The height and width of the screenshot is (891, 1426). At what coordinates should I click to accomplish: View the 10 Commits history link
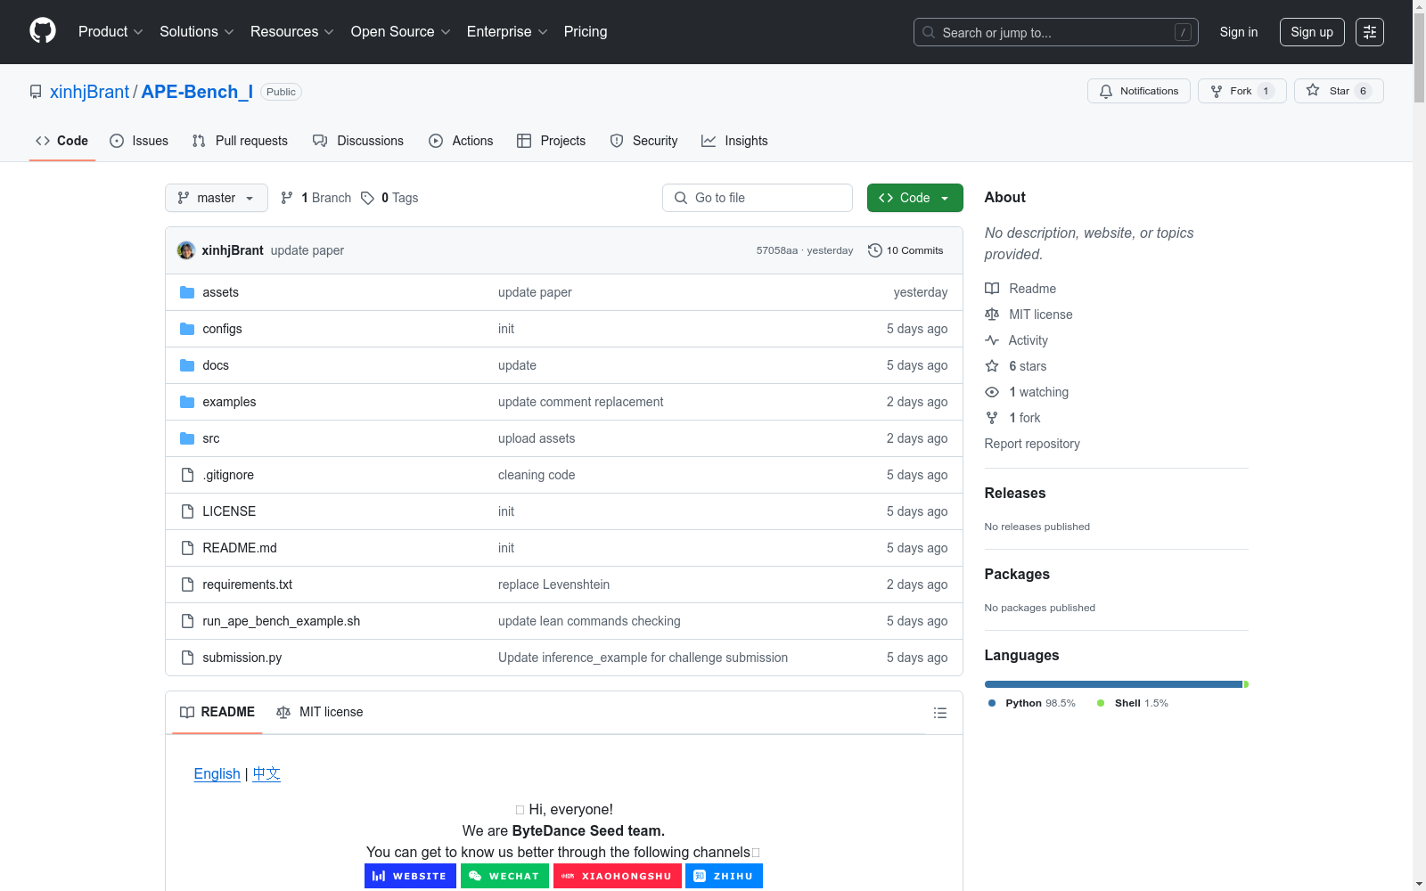(x=906, y=250)
